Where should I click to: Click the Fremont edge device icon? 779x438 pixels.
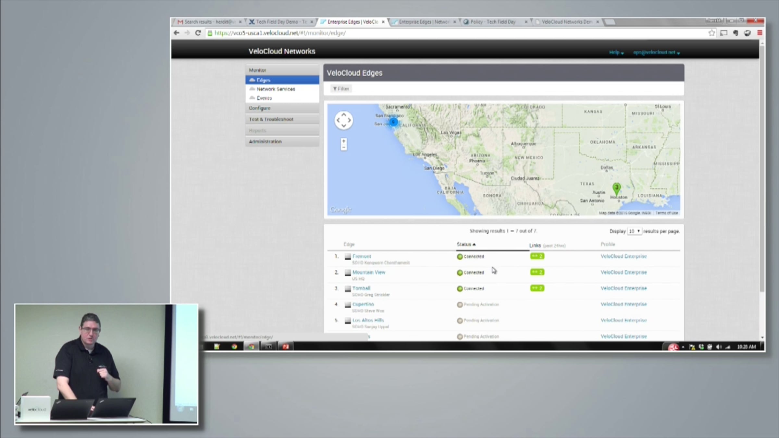(348, 257)
